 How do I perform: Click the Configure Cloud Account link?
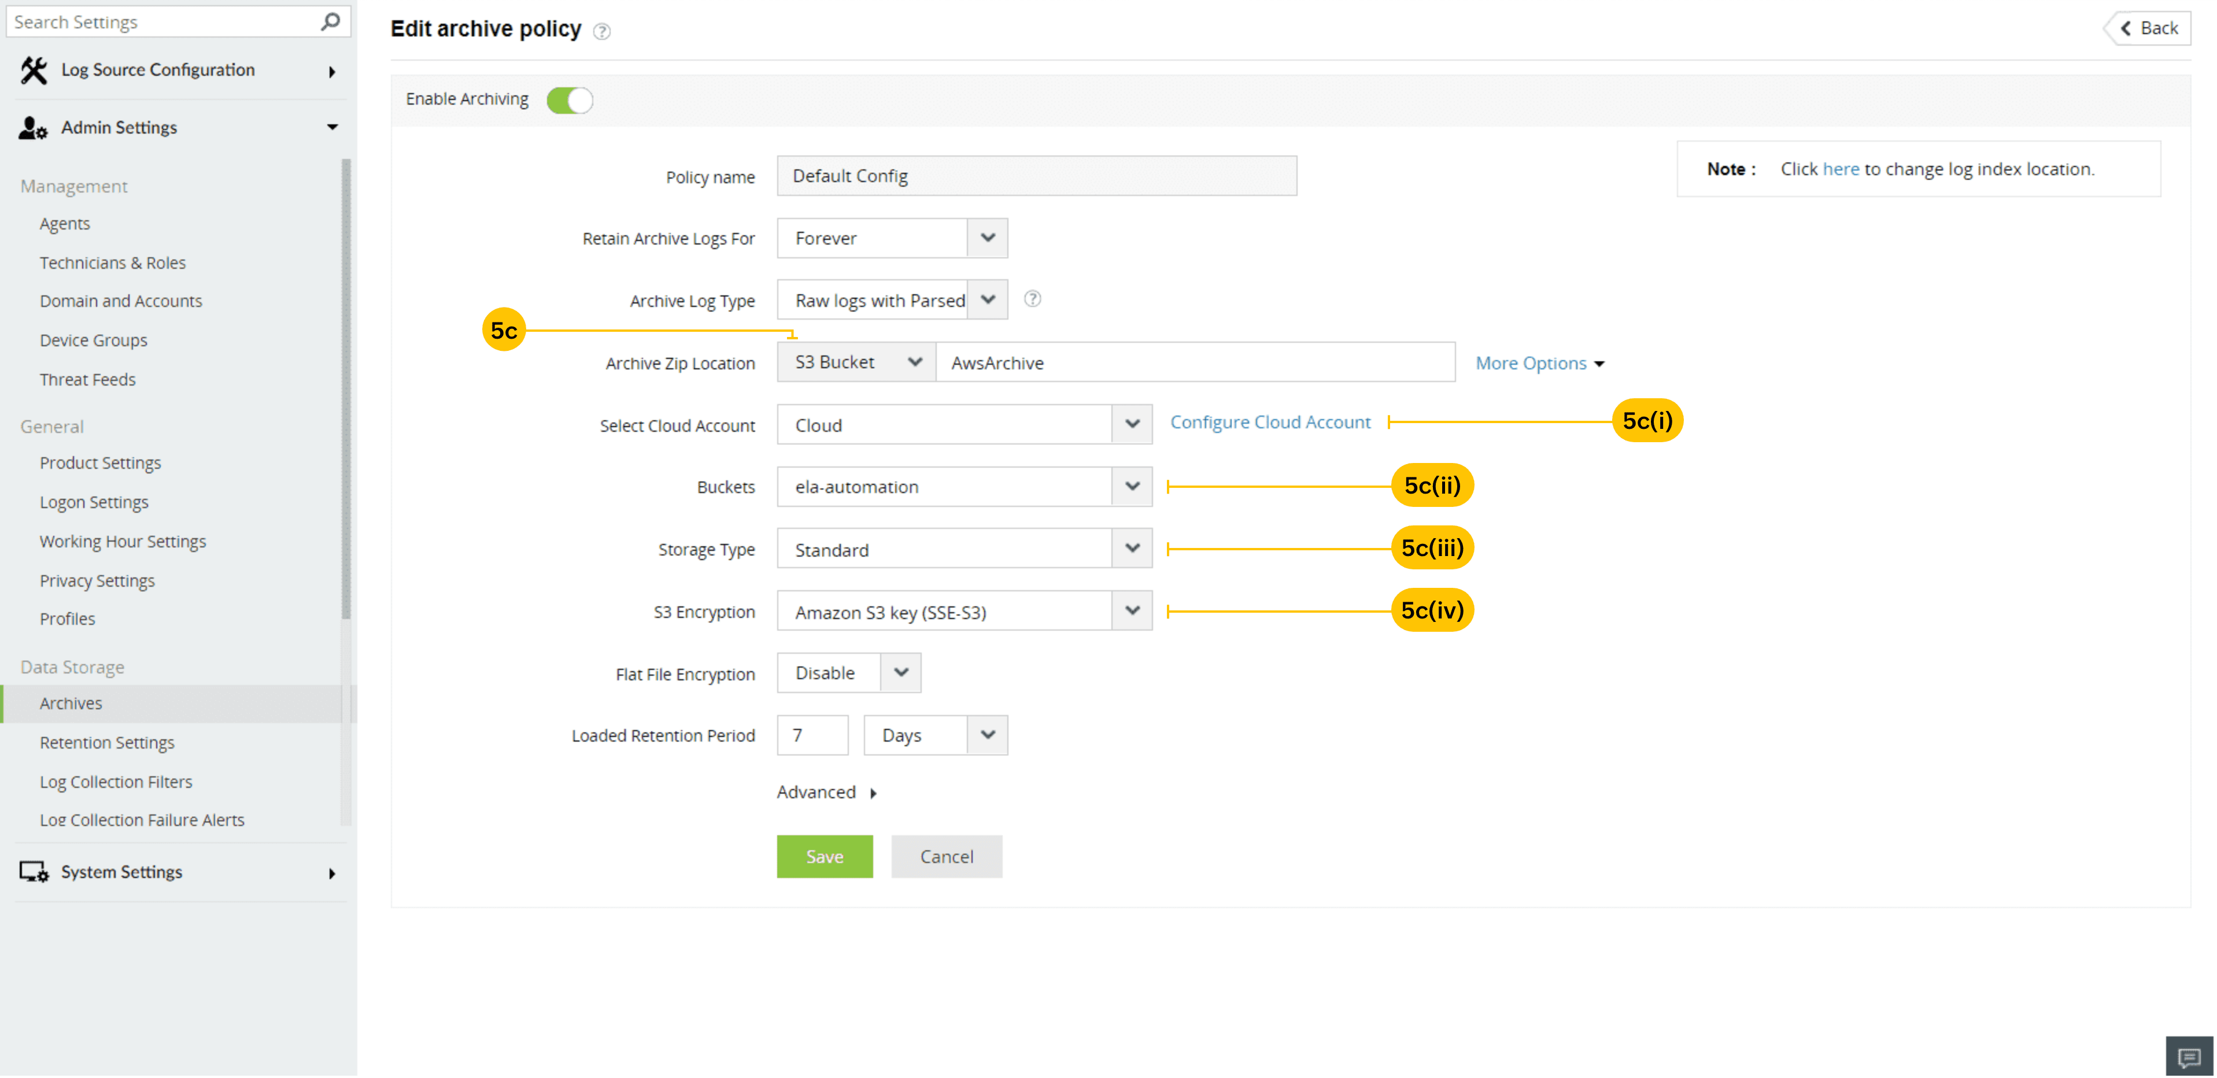(x=1269, y=423)
